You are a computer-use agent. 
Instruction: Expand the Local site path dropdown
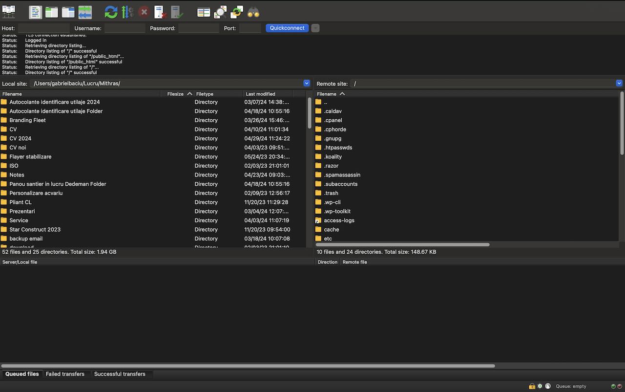[307, 83]
